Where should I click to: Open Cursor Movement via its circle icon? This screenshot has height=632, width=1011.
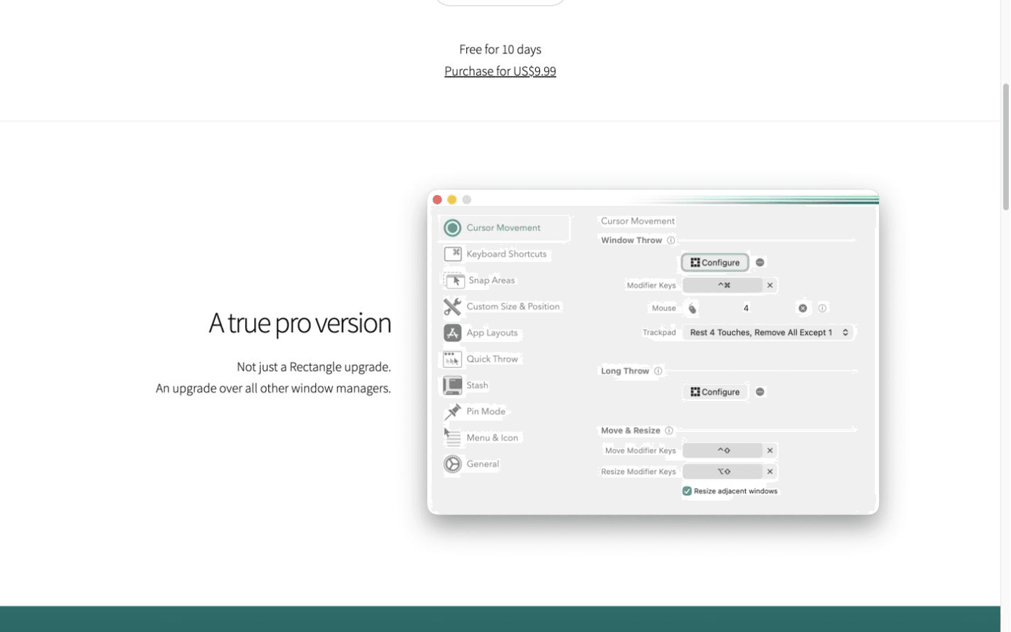point(453,228)
